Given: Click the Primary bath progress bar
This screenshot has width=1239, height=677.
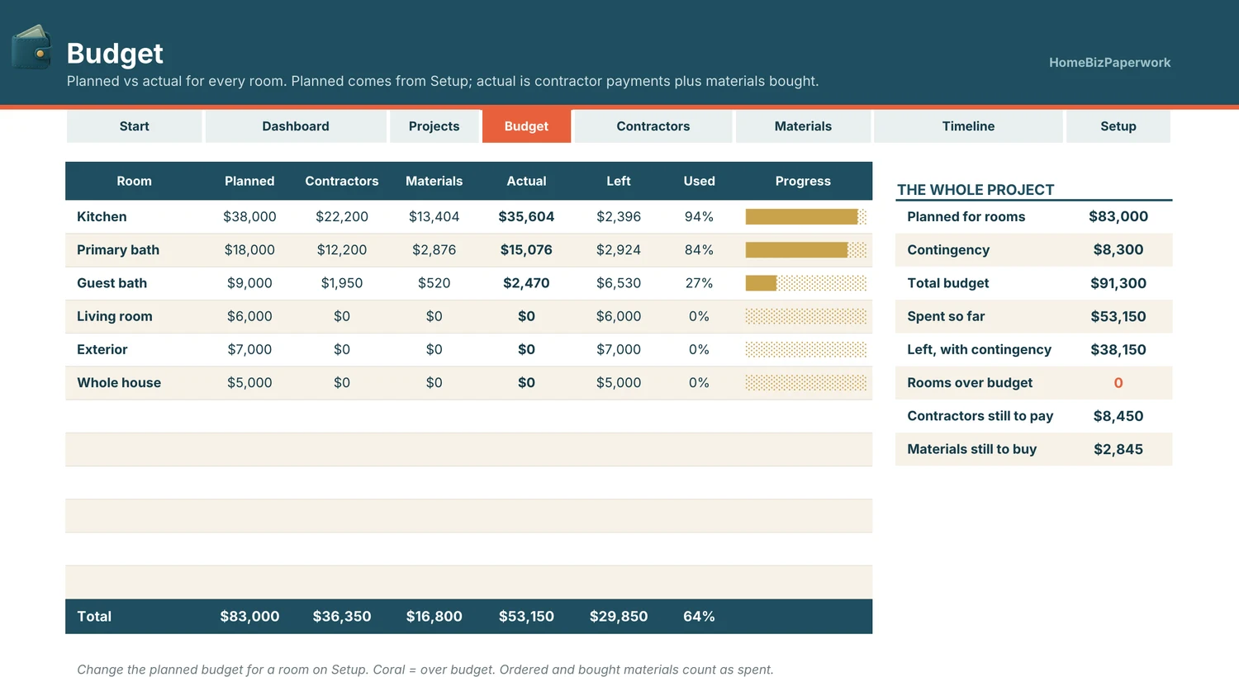Looking at the screenshot, I should [x=805, y=249].
